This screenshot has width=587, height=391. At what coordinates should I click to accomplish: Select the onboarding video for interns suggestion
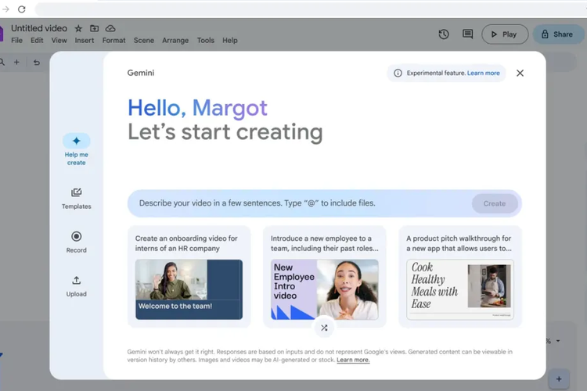tap(189, 277)
